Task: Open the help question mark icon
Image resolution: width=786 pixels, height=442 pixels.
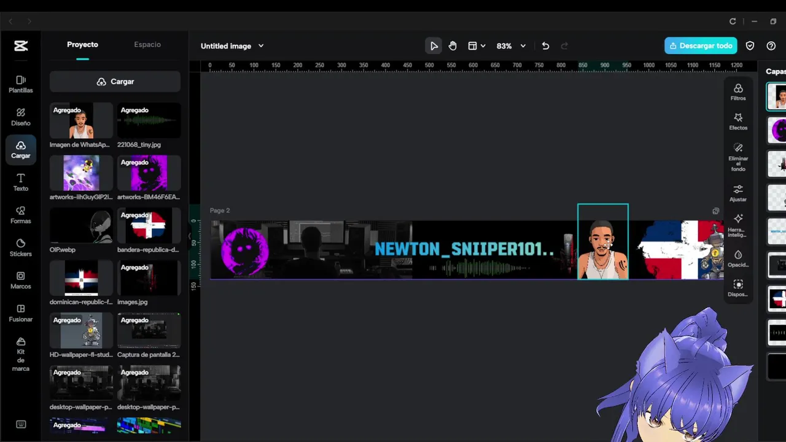Action: click(x=771, y=46)
